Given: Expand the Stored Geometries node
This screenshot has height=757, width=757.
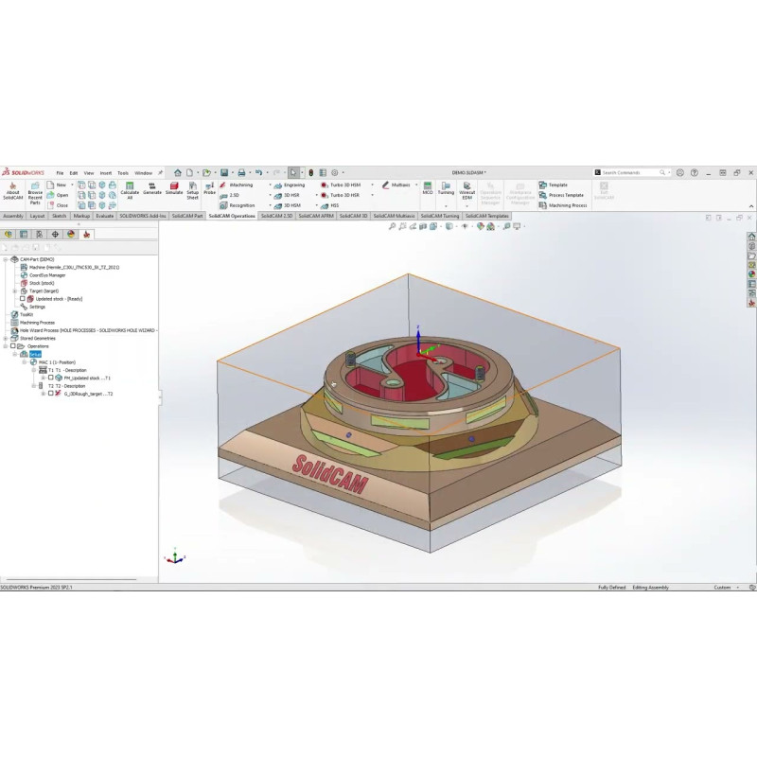Looking at the screenshot, I should (x=6, y=338).
